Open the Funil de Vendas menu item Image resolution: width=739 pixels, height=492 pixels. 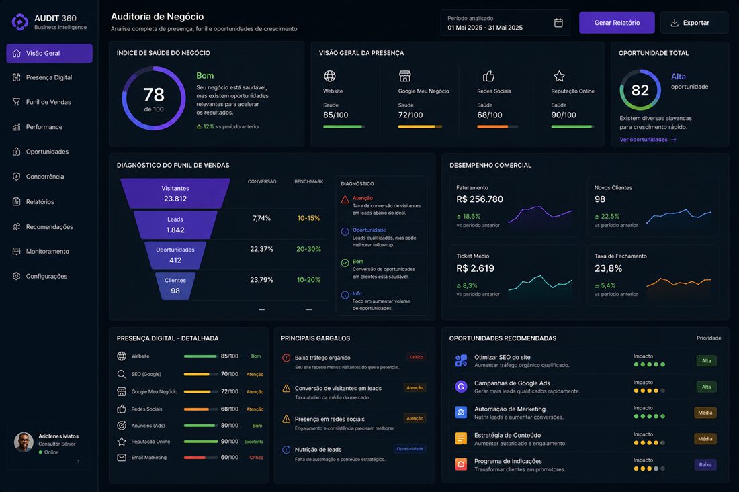(x=49, y=102)
